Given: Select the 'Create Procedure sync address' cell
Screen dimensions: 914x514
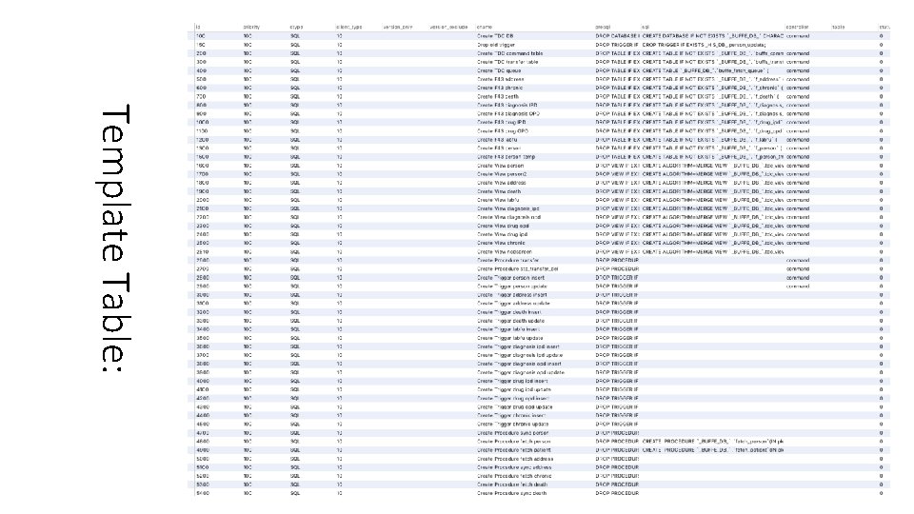Looking at the screenshot, I should (514, 467).
